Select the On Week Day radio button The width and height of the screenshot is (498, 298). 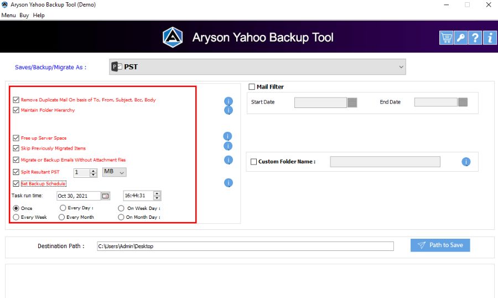[121, 208]
